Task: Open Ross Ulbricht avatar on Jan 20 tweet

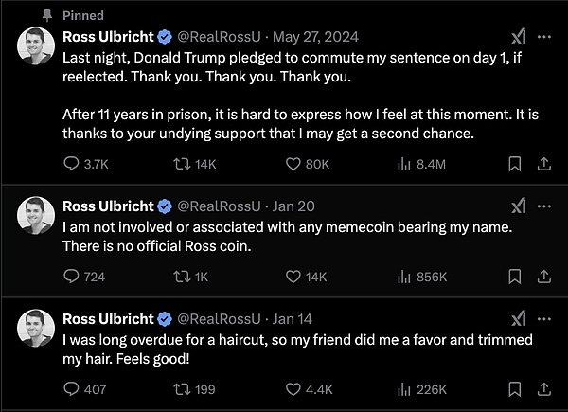Action: pyautogui.click(x=36, y=215)
